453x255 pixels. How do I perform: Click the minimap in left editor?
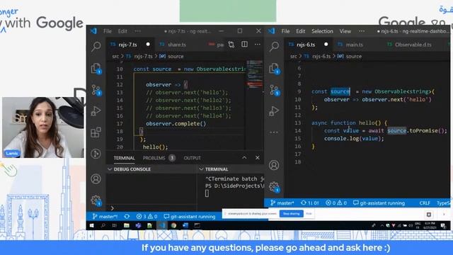255,74
